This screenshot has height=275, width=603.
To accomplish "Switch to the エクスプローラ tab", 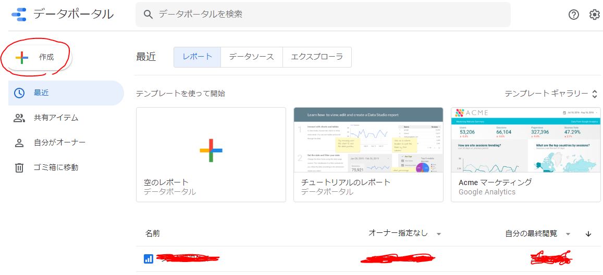I will click(x=317, y=57).
